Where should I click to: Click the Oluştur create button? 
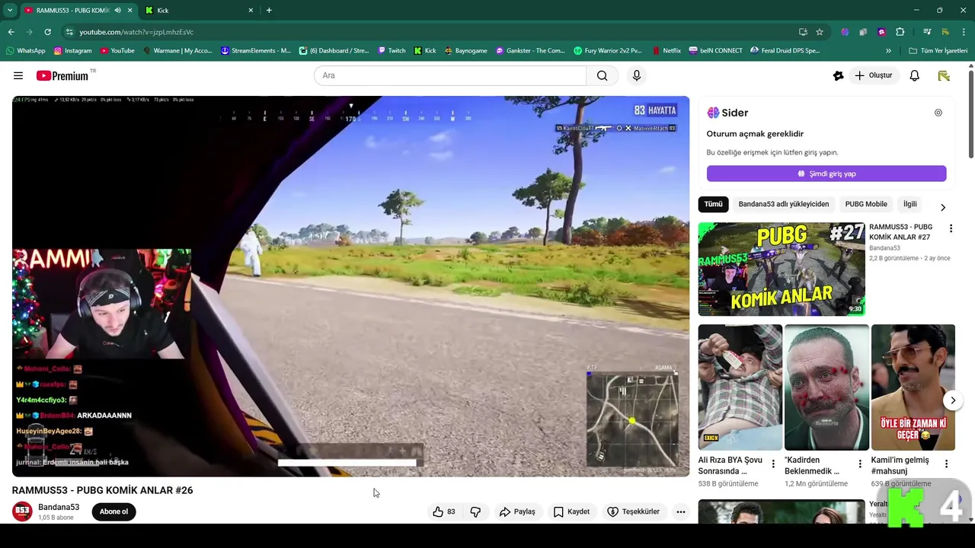pos(873,75)
